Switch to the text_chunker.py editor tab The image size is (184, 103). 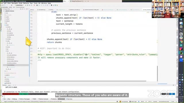click(147, 10)
